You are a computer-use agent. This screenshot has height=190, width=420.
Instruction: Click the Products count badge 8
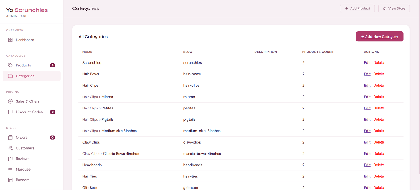(52, 65)
